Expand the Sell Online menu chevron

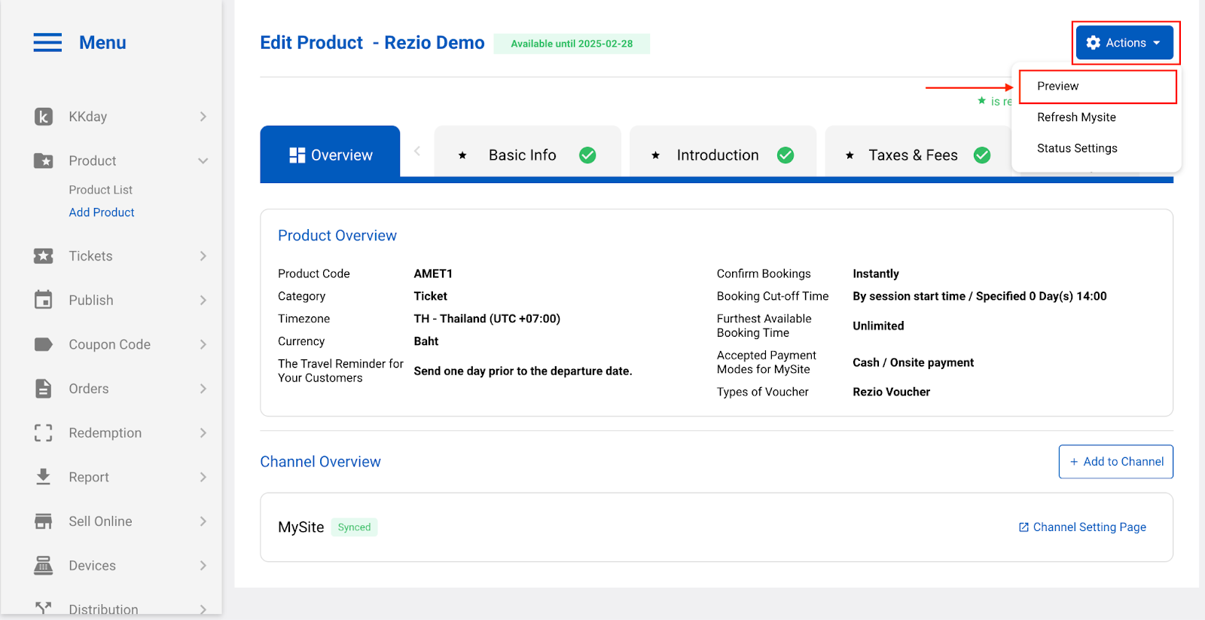[x=203, y=521]
